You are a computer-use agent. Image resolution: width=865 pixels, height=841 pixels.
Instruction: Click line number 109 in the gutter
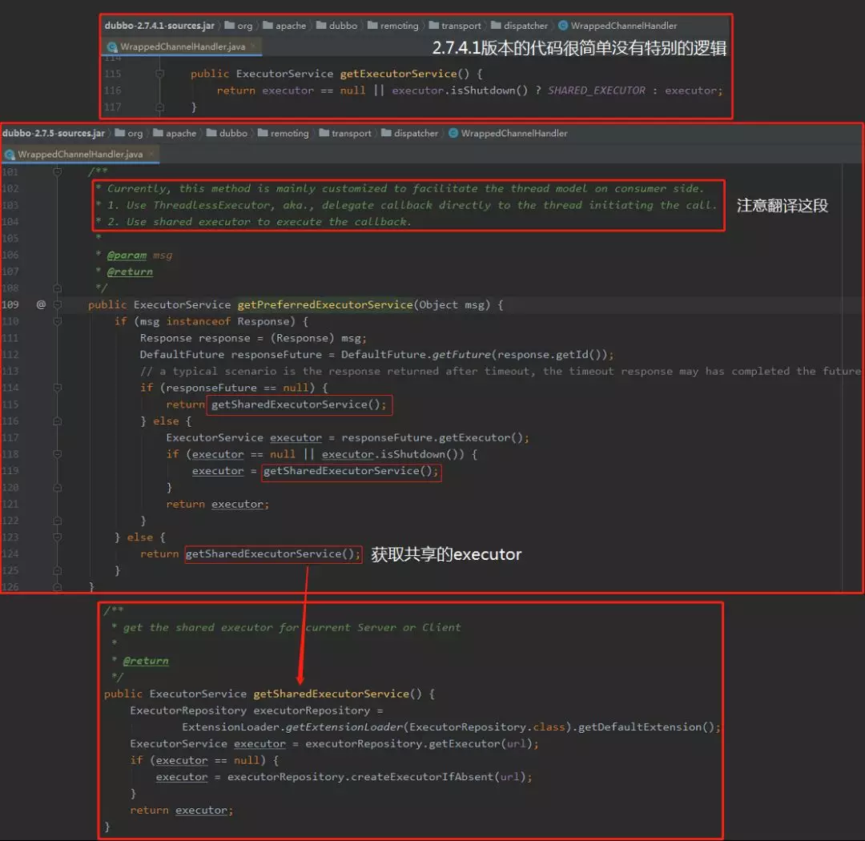[10, 304]
